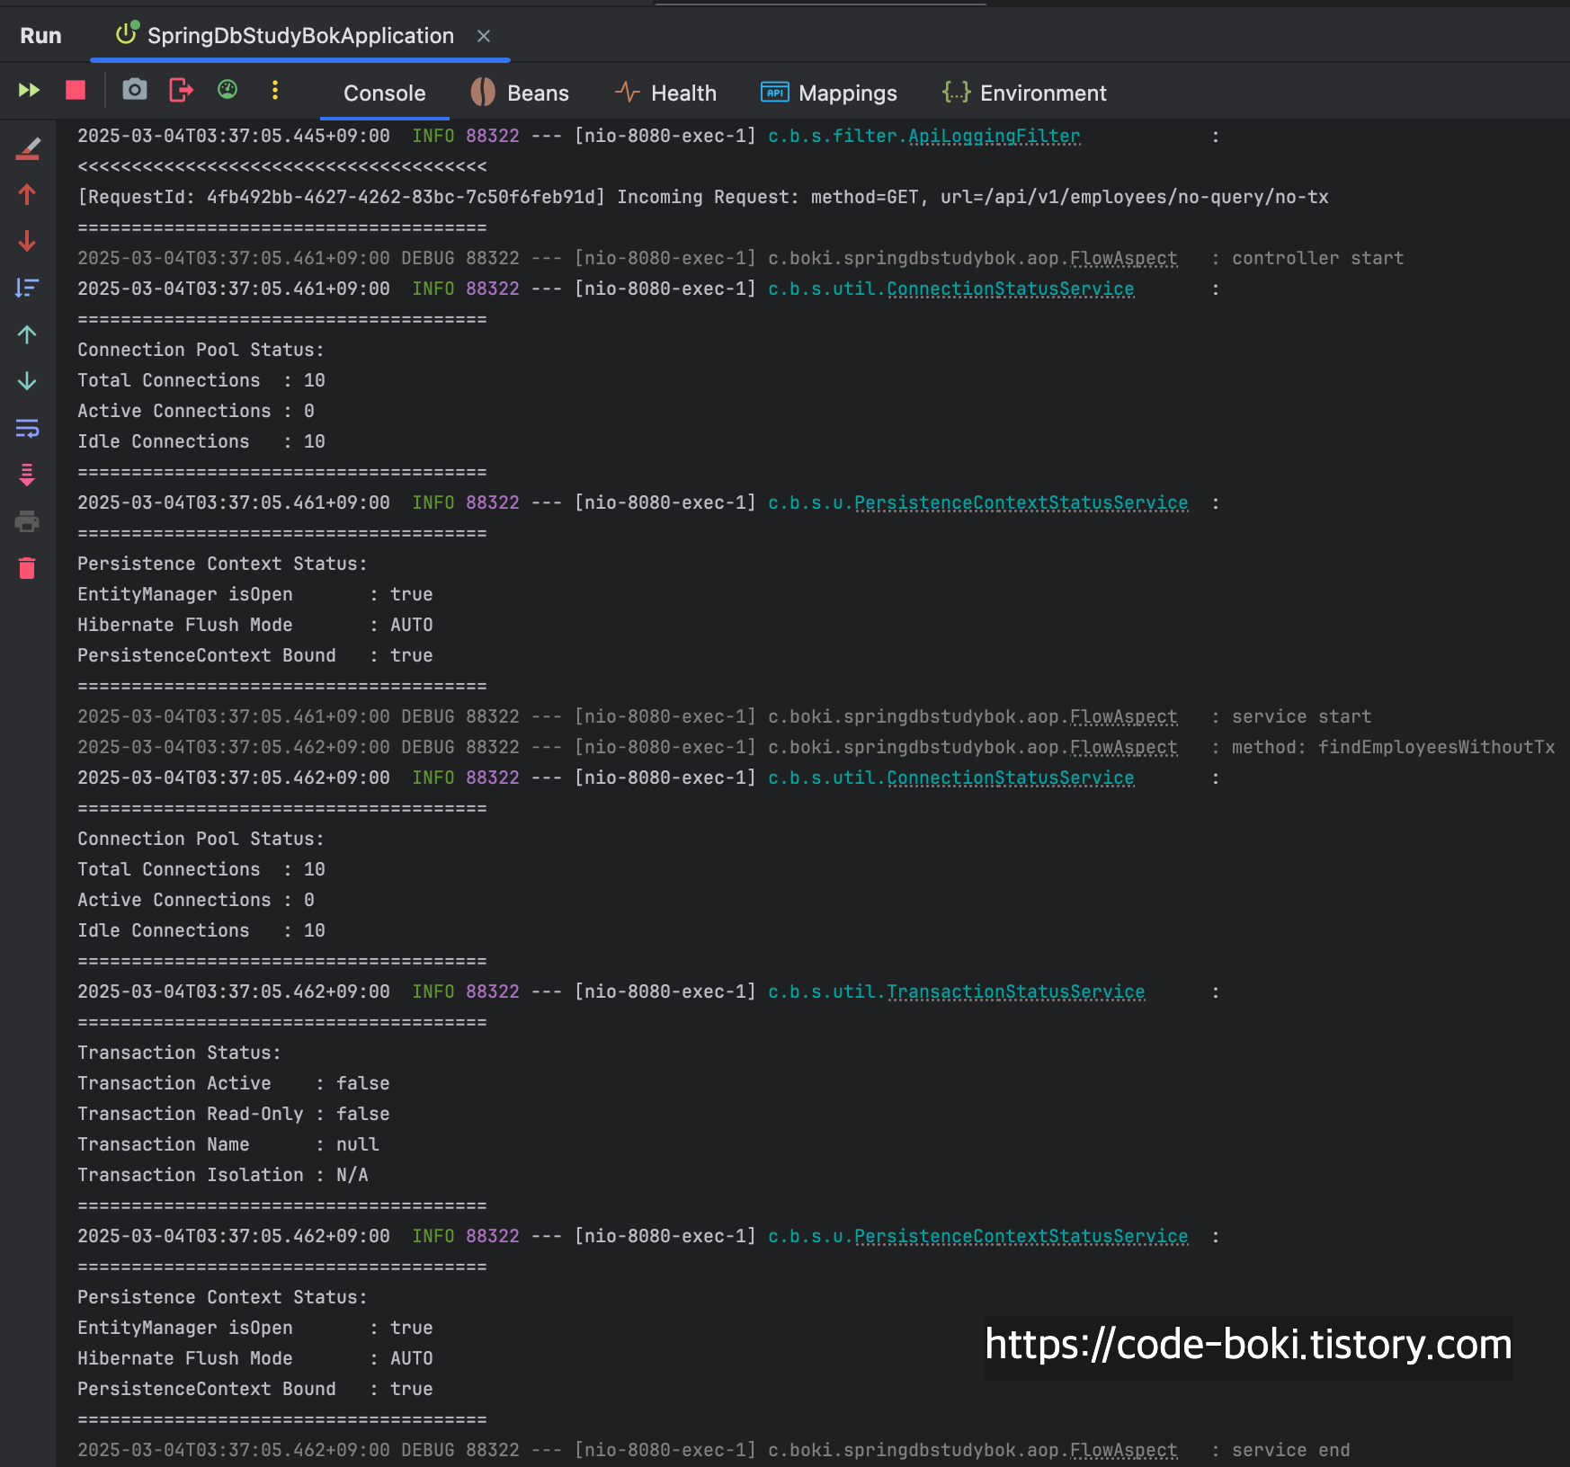
Task: Click the green up stack trace arrow
Action: click(27, 334)
